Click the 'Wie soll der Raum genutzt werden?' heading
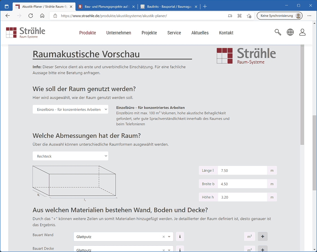 (x=84, y=89)
